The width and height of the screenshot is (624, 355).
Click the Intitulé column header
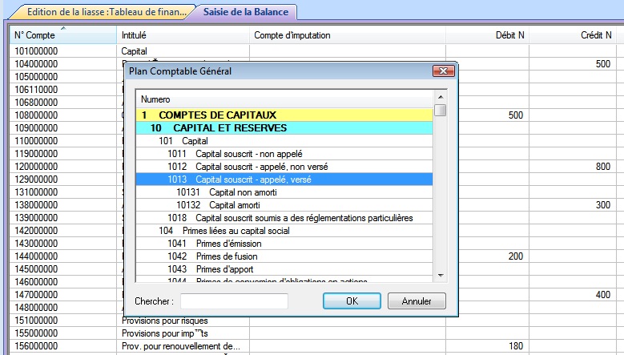click(x=183, y=35)
